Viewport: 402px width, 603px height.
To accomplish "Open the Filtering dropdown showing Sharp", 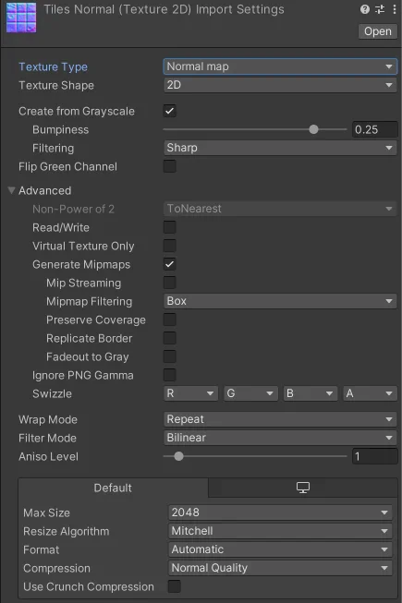I will point(280,148).
